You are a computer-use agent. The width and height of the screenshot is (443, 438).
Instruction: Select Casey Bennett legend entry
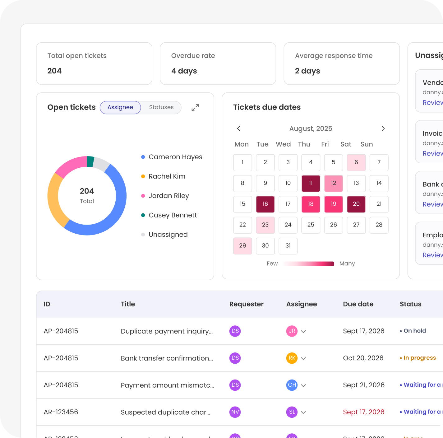169,215
